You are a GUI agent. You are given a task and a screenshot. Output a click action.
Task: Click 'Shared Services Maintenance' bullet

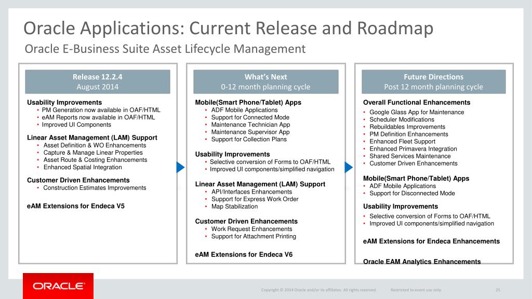tap(410, 156)
